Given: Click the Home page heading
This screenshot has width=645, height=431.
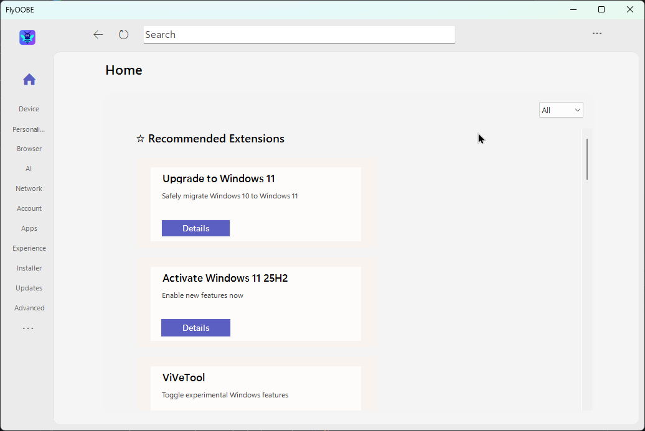Looking at the screenshot, I should pos(124,70).
